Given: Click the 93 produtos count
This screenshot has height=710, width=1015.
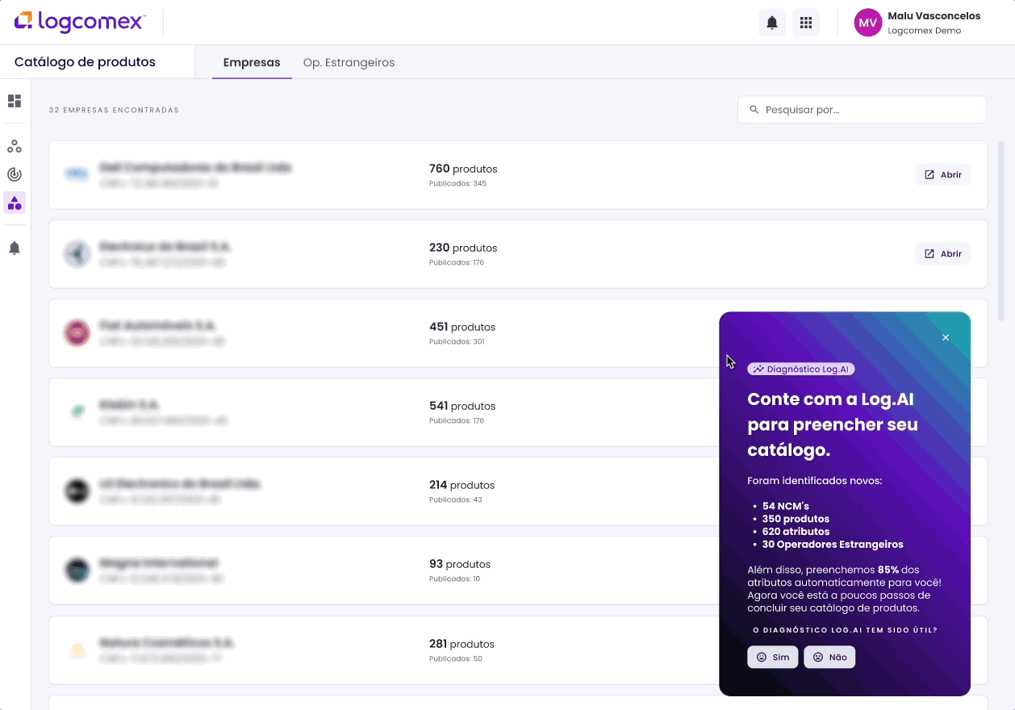Looking at the screenshot, I should (460, 564).
